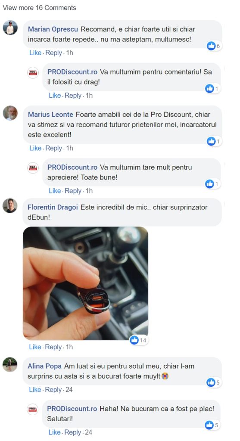
Task: Expand View more 16 Comments
Action: tap(39, 8)
